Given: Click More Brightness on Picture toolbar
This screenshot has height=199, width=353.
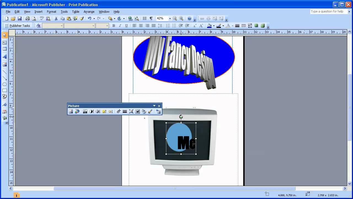Looking at the screenshot, I should pos(104,111).
